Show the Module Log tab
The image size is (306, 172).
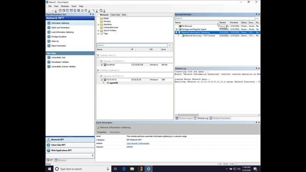click(201, 118)
